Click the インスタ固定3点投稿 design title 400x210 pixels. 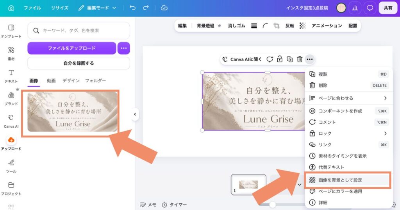pos(307,8)
